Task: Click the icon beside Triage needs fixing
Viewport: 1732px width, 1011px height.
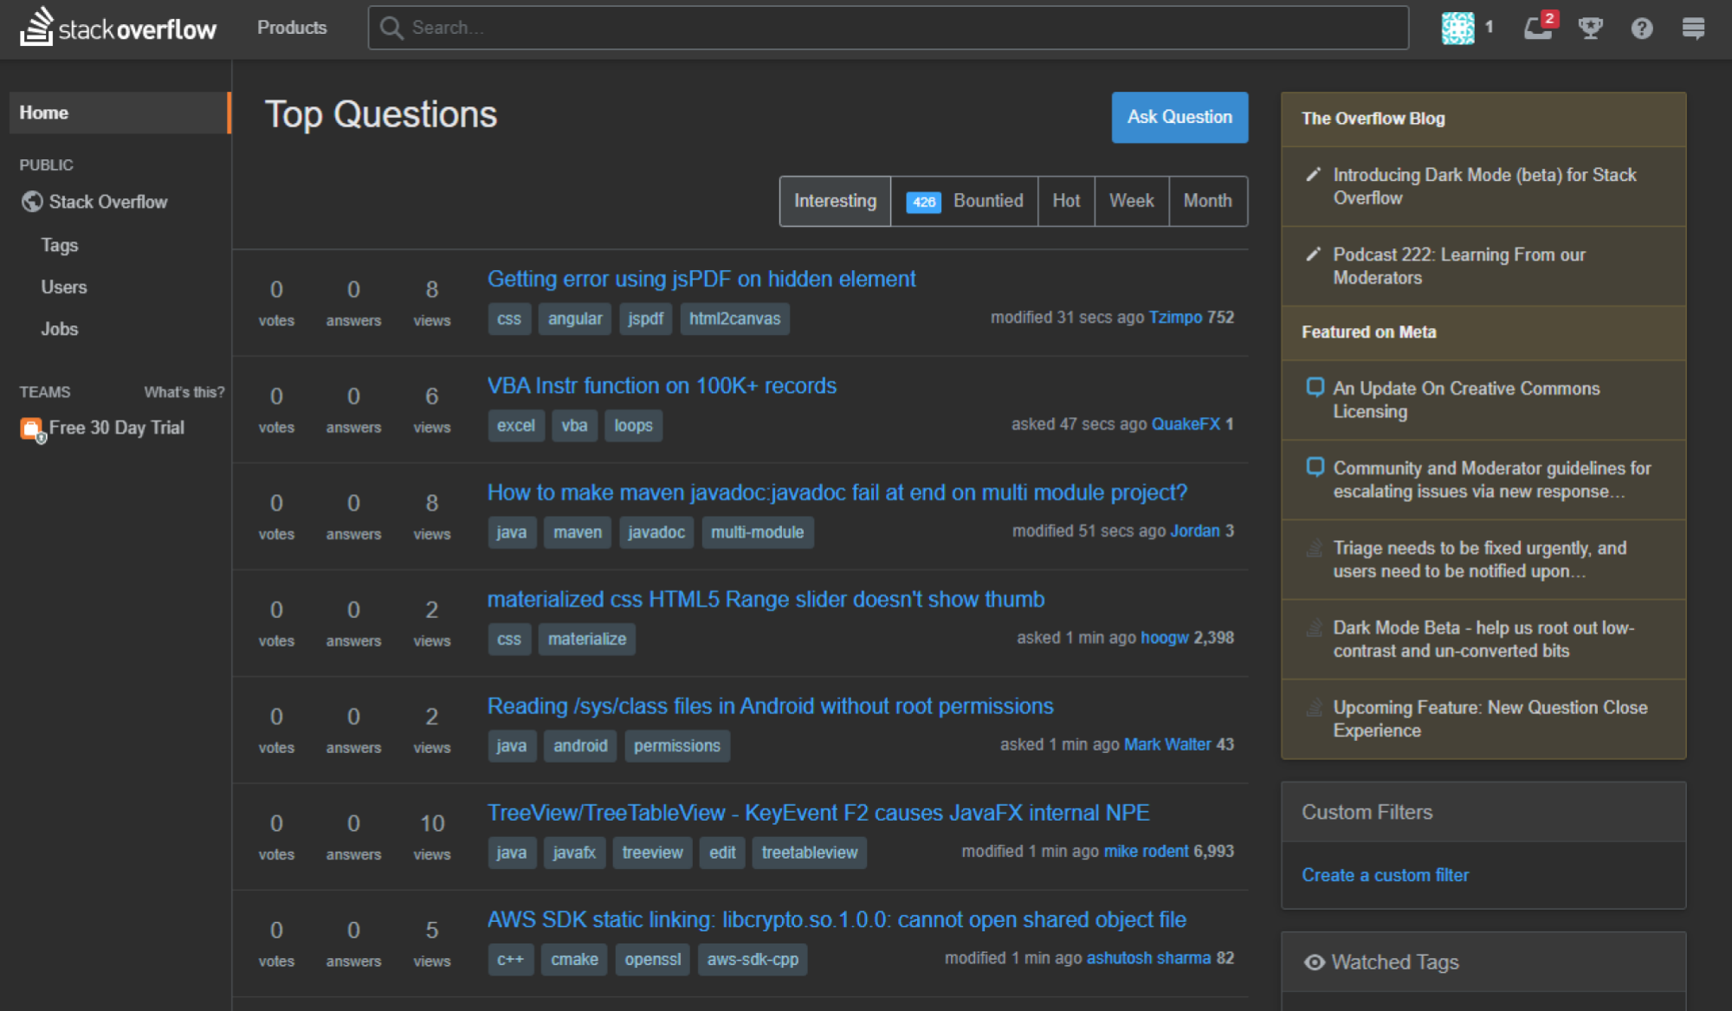Action: tap(1315, 548)
